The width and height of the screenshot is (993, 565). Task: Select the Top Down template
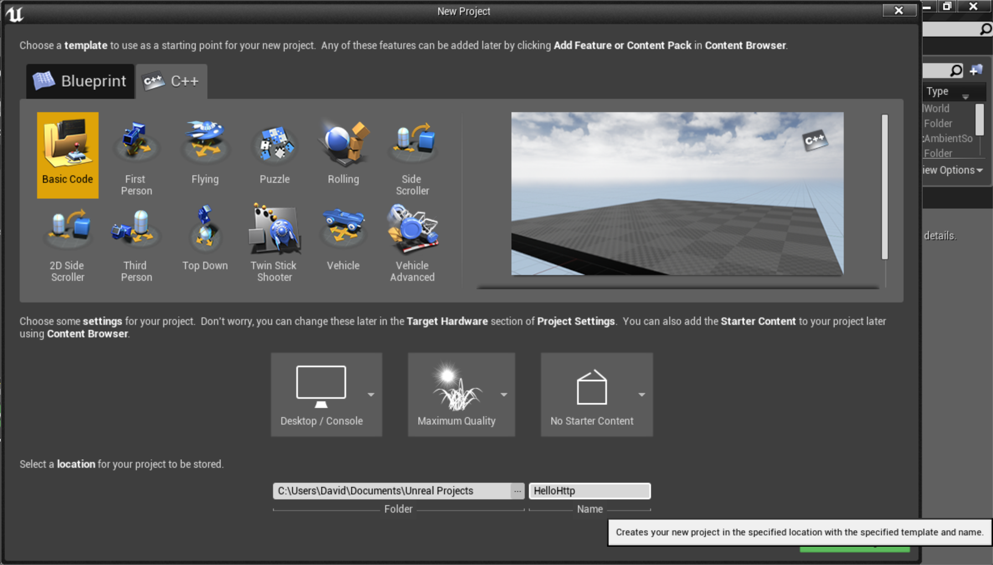(205, 239)
